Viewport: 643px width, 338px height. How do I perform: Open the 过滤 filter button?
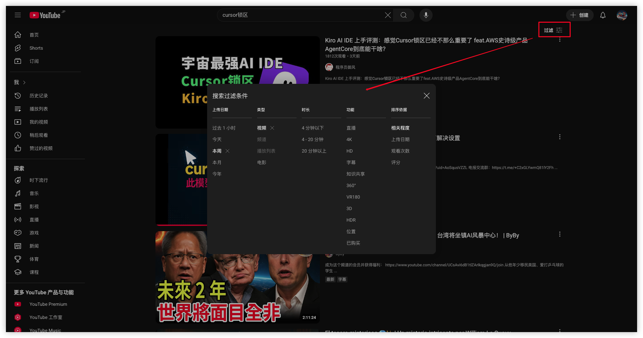(554, 30)
